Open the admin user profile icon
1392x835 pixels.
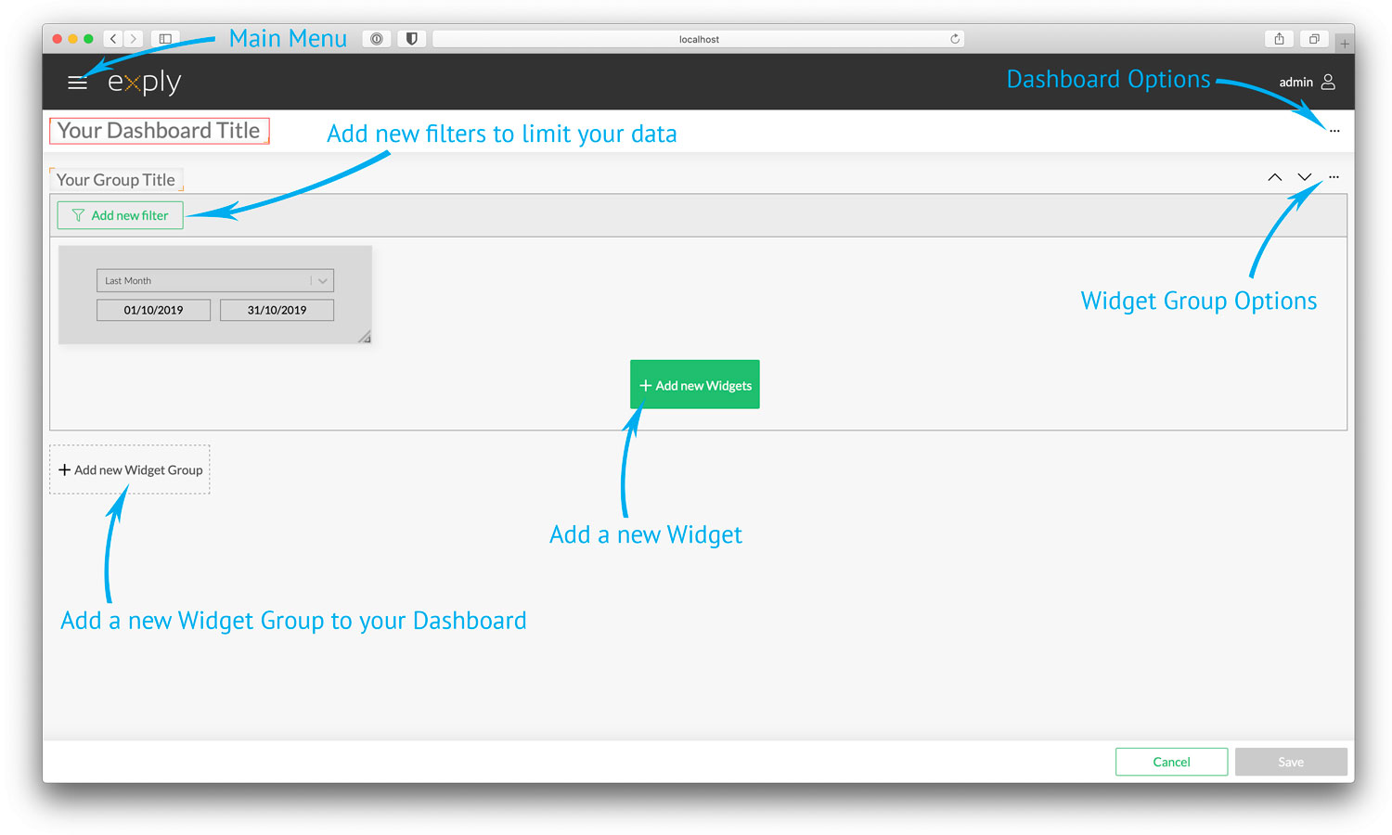tap(1328, 82)
